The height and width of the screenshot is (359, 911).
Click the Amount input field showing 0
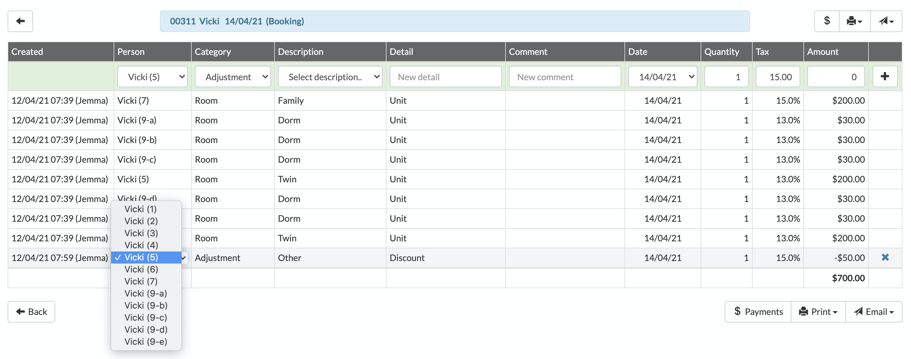836,77
